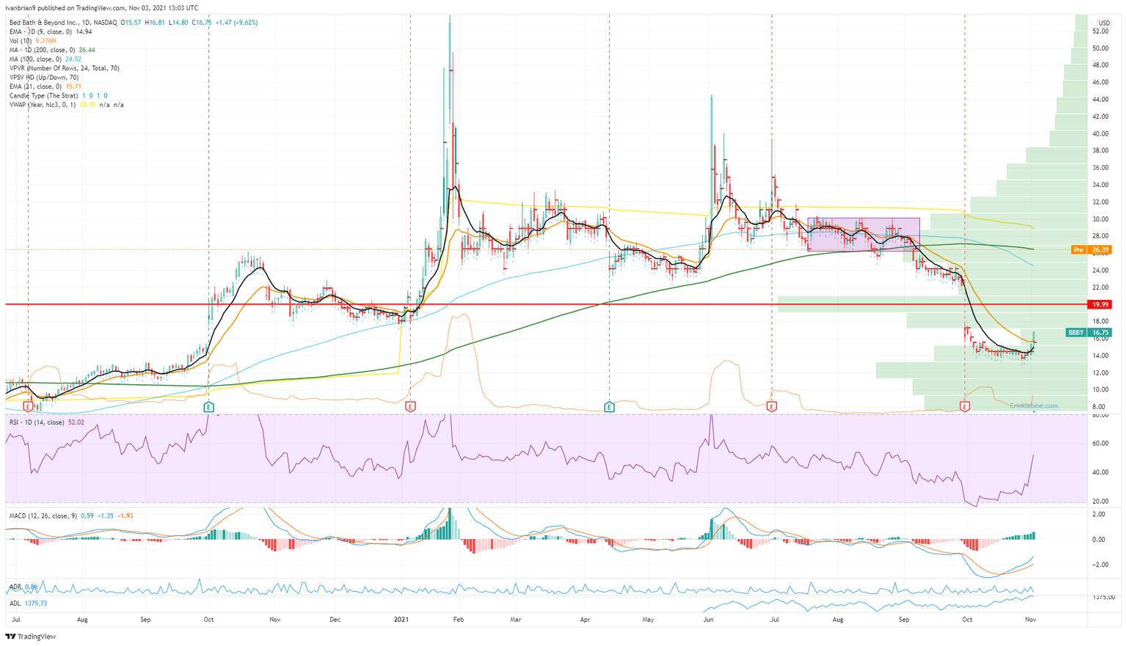Image resolution: width=1127 pixels, height=646 pixels.
Task: Open the red earnings marker at January 2021
Action: point(410,406)
